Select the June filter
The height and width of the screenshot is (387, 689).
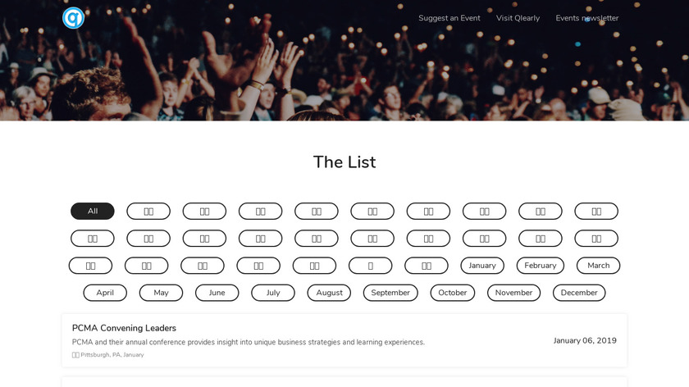(x=217, y=293)
